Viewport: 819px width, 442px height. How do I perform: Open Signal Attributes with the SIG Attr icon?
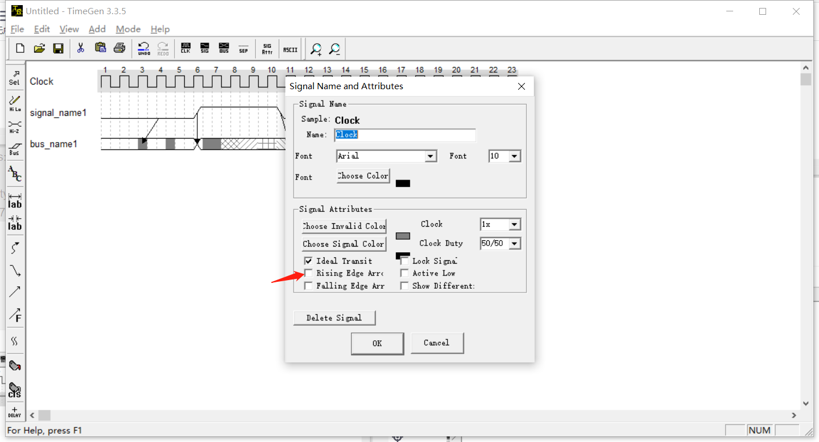[266, 48]
